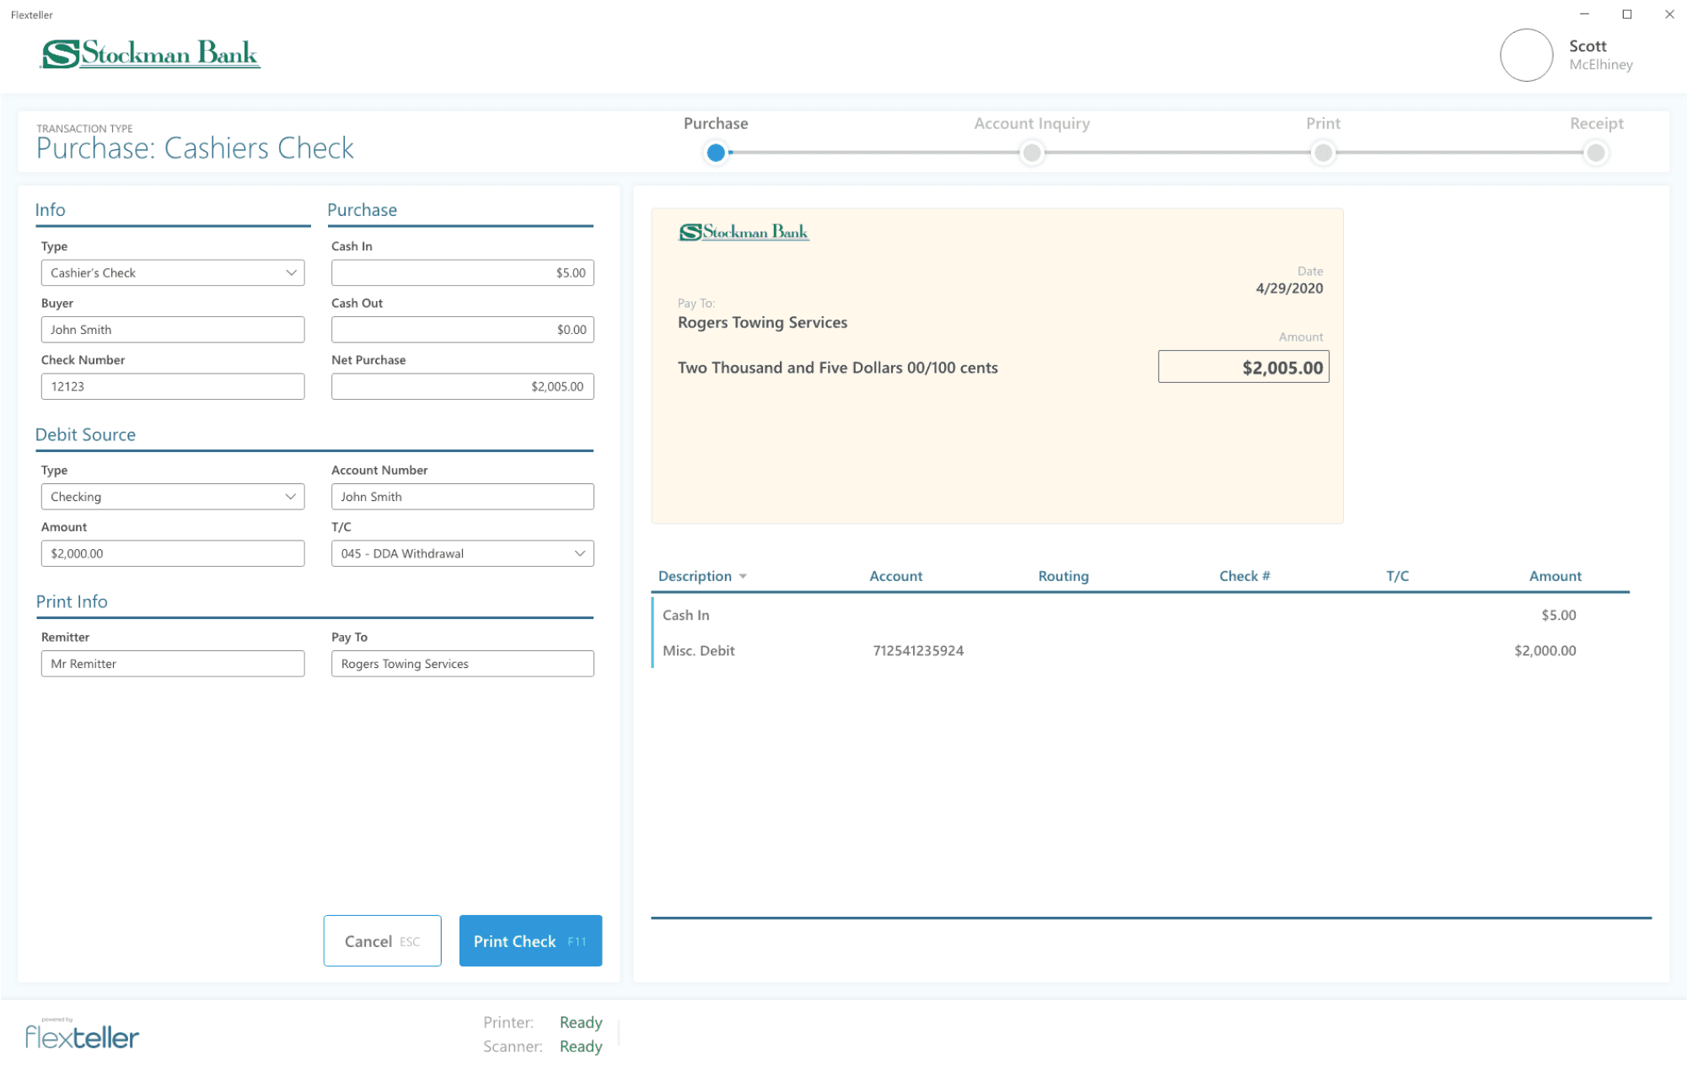
Task: Click the Printer Ready status
Action: click(581, 1022)
